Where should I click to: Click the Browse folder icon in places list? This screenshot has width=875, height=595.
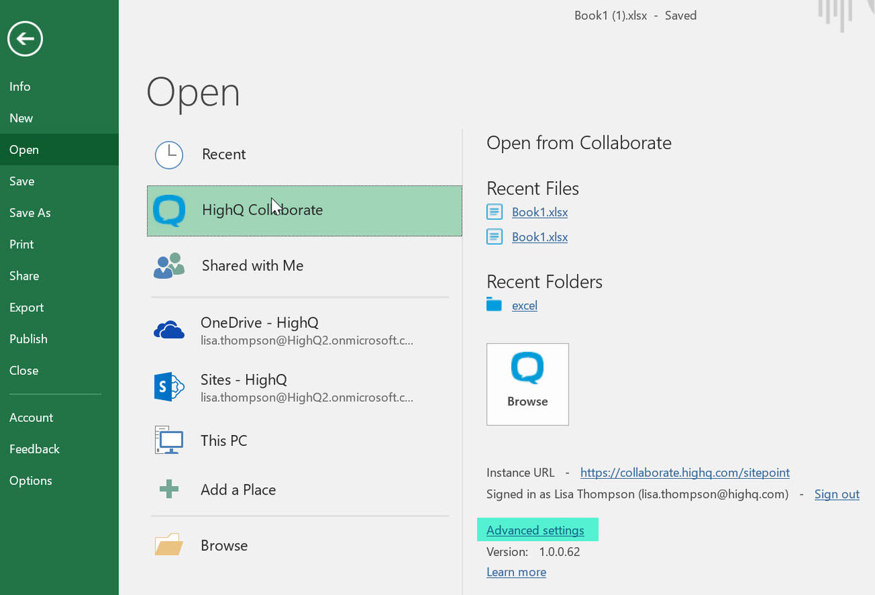169,545
